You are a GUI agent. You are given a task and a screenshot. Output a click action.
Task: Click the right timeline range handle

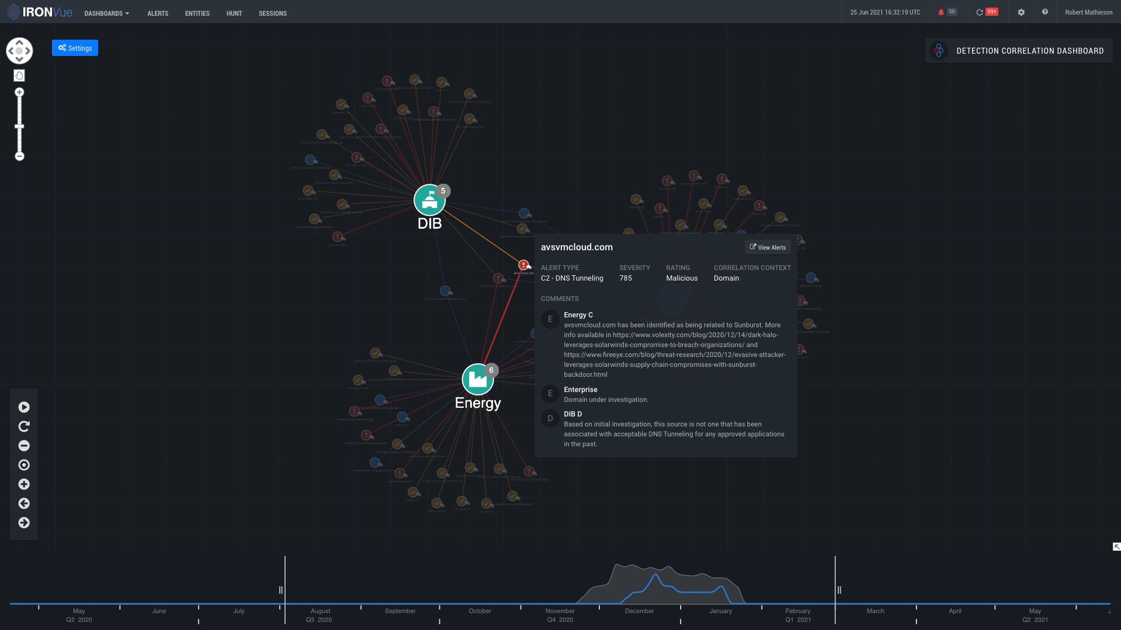pyautogui.click(x=839, y=590)
